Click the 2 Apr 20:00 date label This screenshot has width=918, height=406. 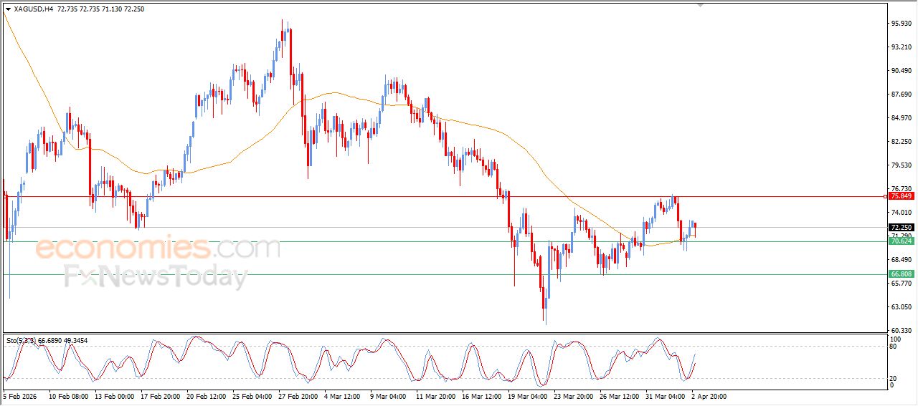pyautogui.click(x=710, y=396)
